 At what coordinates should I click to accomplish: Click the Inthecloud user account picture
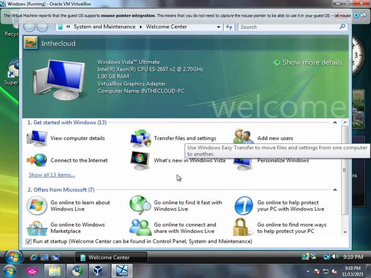point(30,43)
